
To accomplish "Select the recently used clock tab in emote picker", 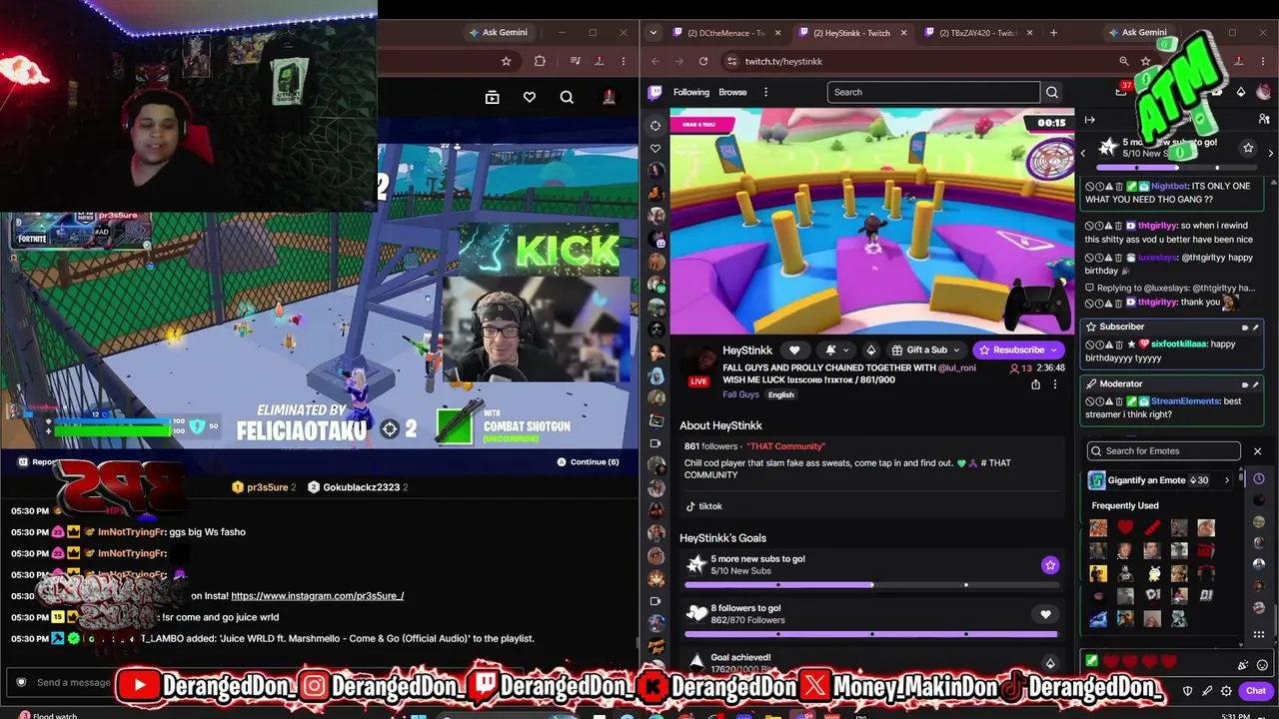I will click(1259, 479).
